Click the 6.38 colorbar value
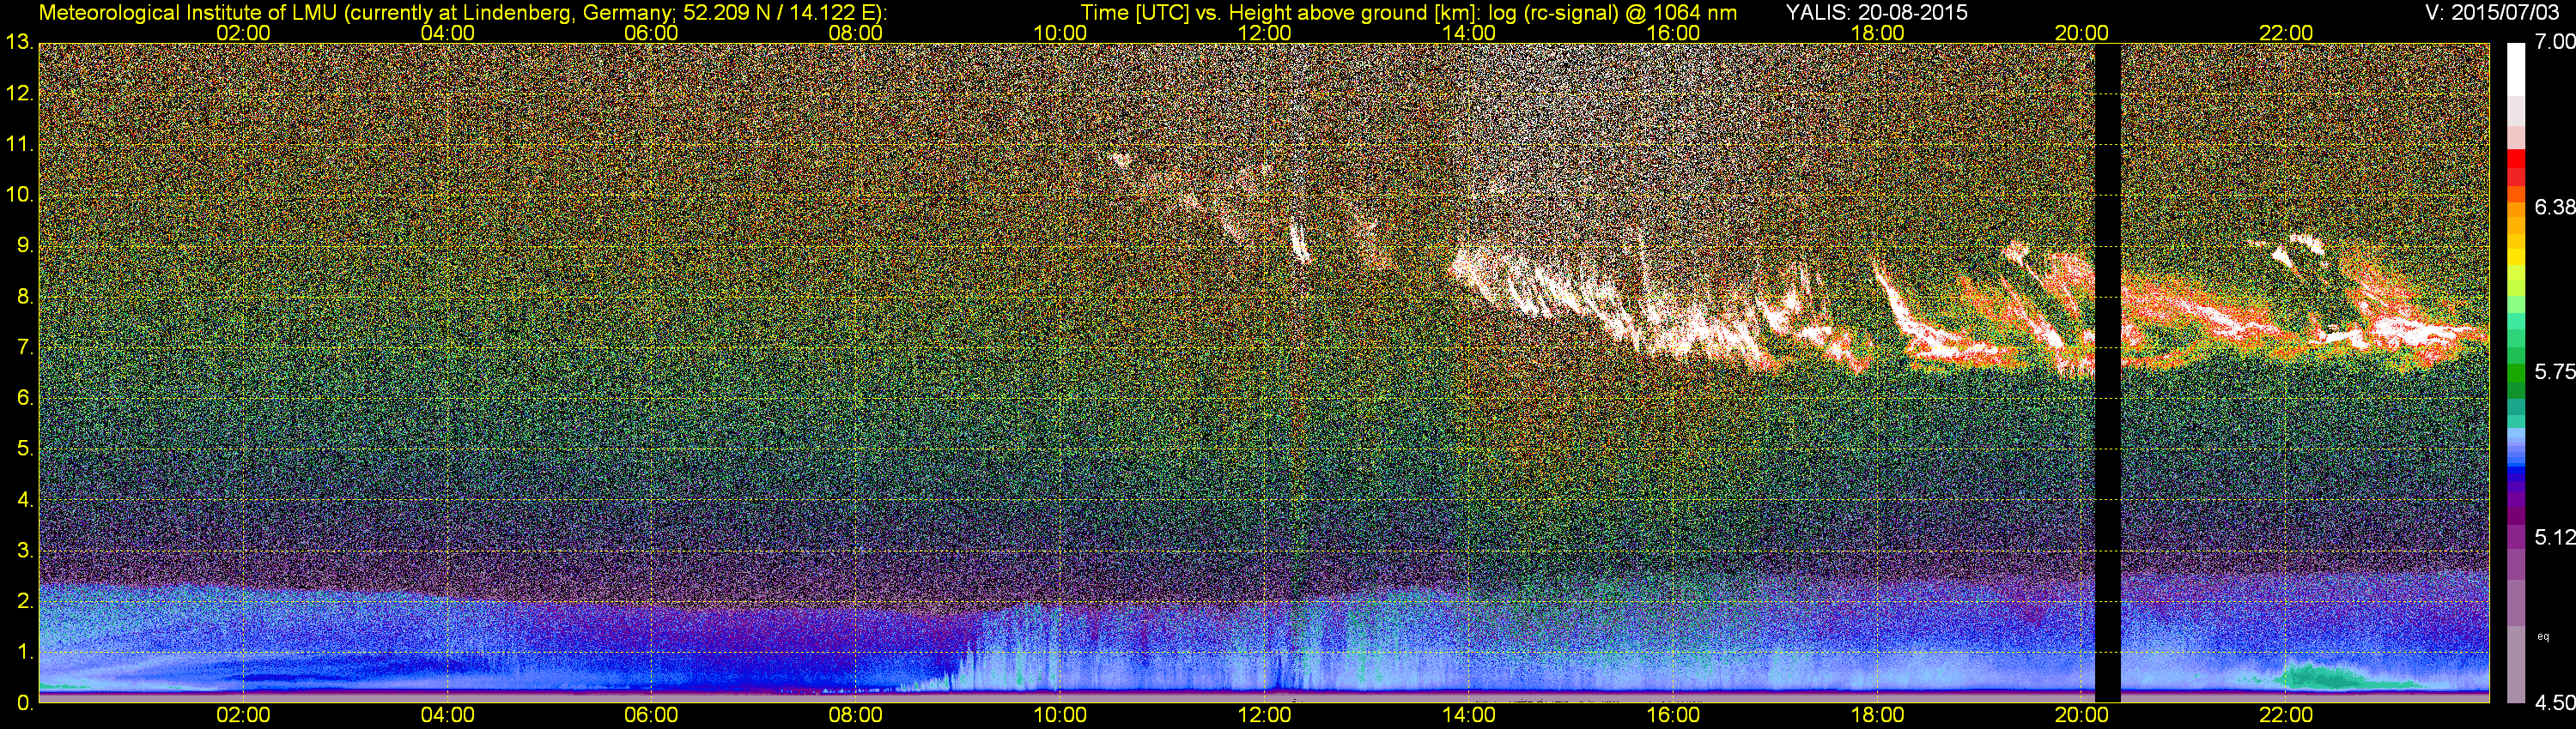Image resolution: width=2576 pixels, height=729 pixels. coord(2554,207)
